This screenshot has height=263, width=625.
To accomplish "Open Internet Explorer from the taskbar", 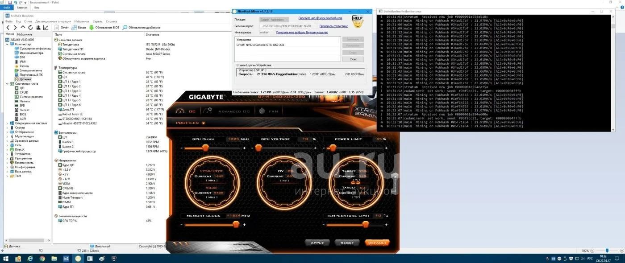I will (x=30, y=259).
